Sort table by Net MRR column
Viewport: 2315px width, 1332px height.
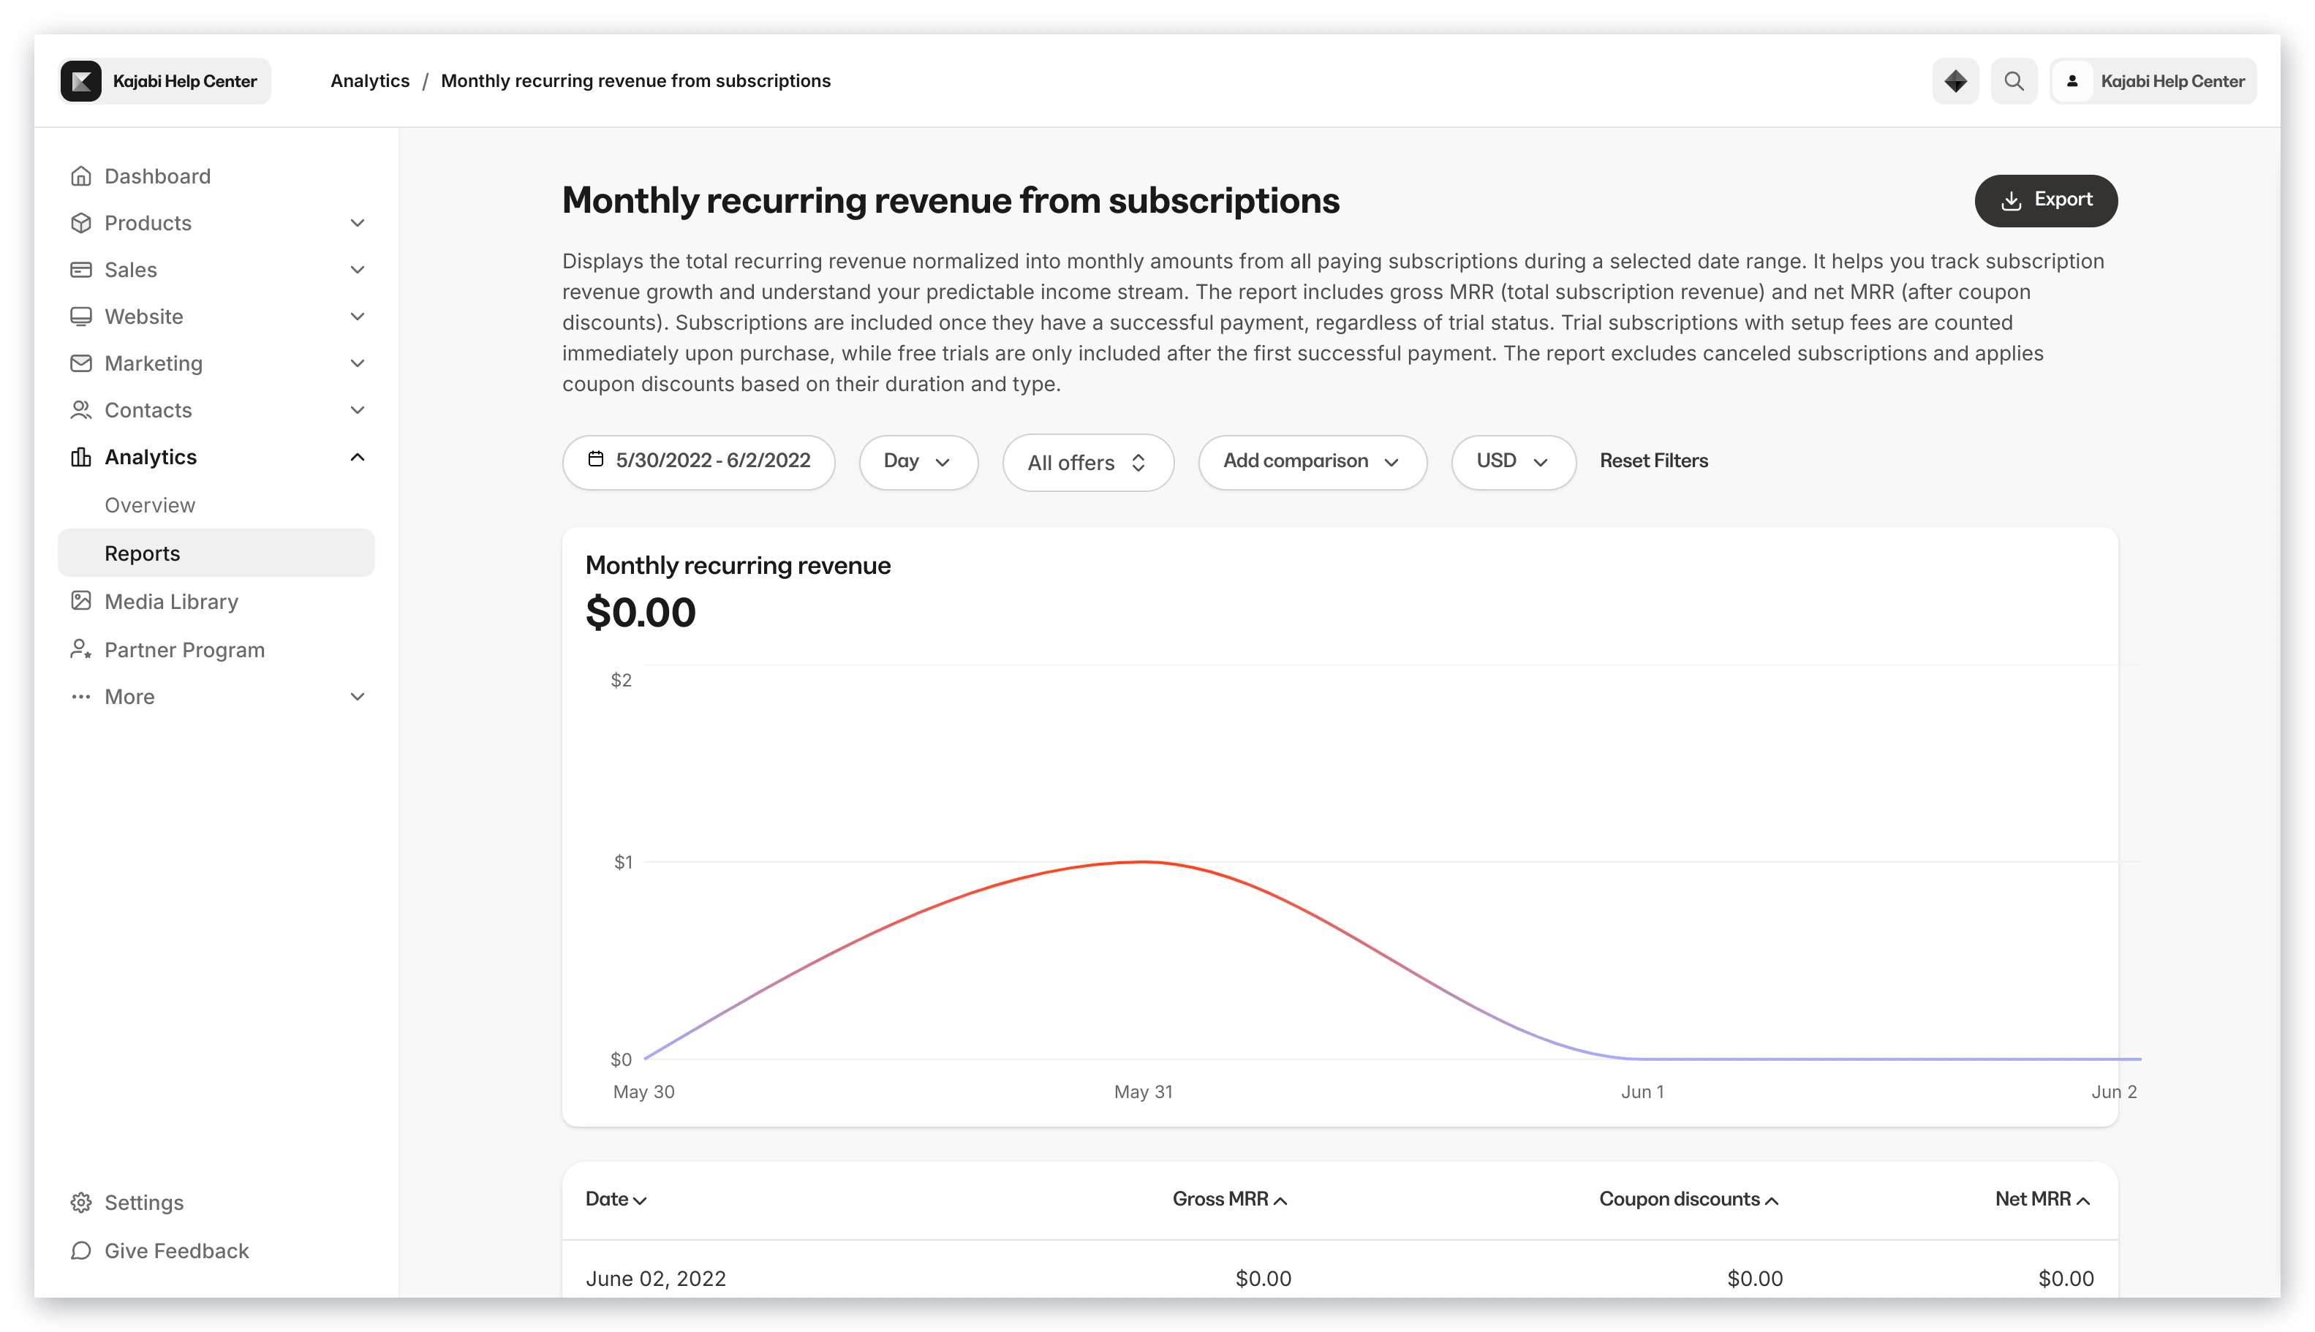tap(2042, 1198)
